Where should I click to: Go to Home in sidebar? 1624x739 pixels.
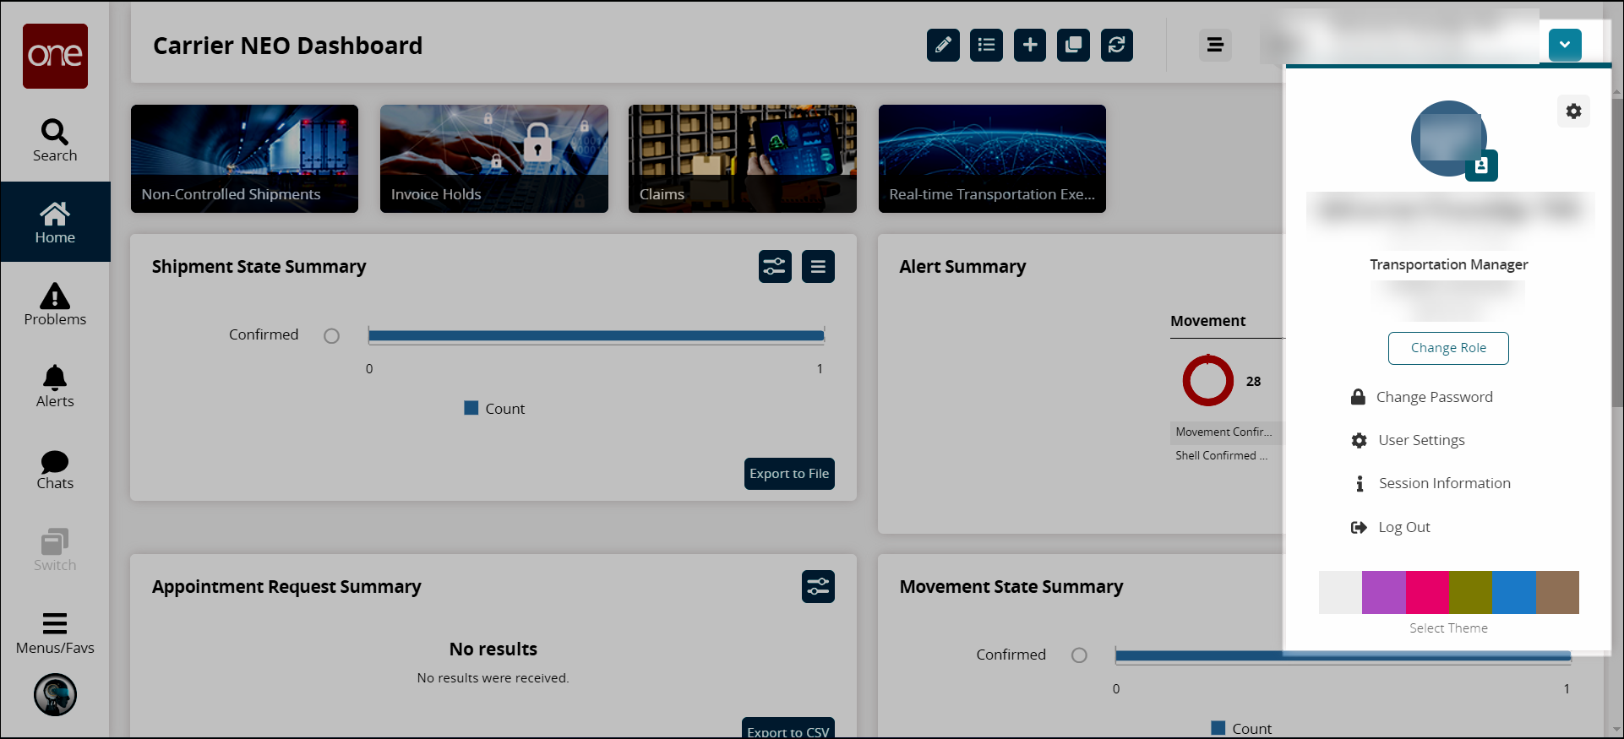[x=55, y=223]
